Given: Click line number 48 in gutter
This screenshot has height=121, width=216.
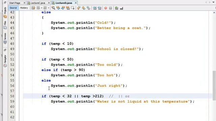Looking at the screenshot, I should 12,44.
